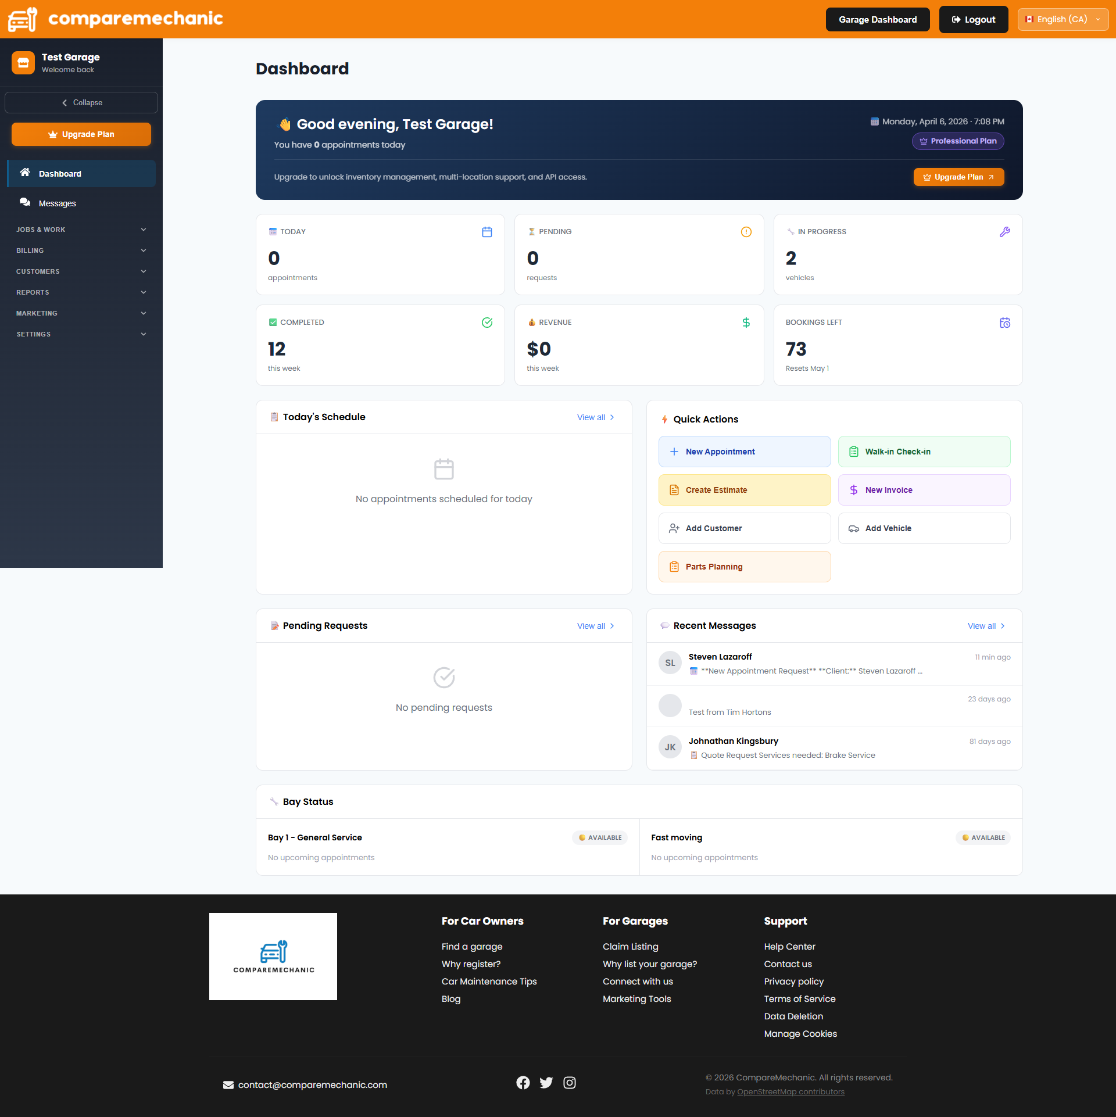
Task: Open the English (CA) language dropdown
Action: pos(1063,19)
